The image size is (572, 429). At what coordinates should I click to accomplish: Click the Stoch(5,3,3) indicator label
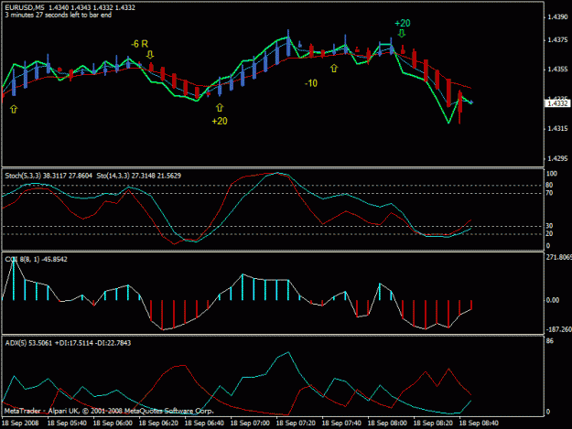point(49,176)
